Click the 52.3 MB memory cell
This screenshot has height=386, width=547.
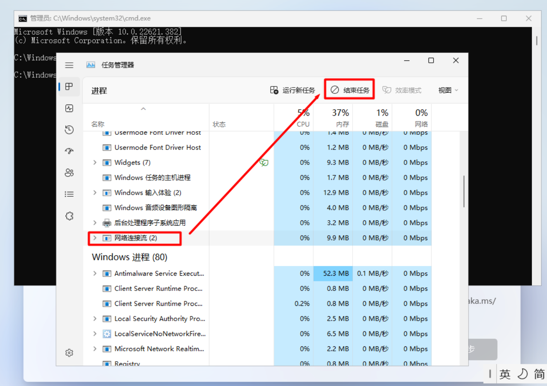pyautogui.click(x=333, y=274)
